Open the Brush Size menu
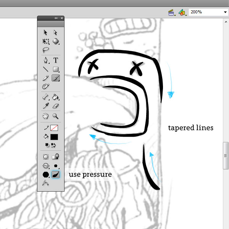 (x=56, y=166)
